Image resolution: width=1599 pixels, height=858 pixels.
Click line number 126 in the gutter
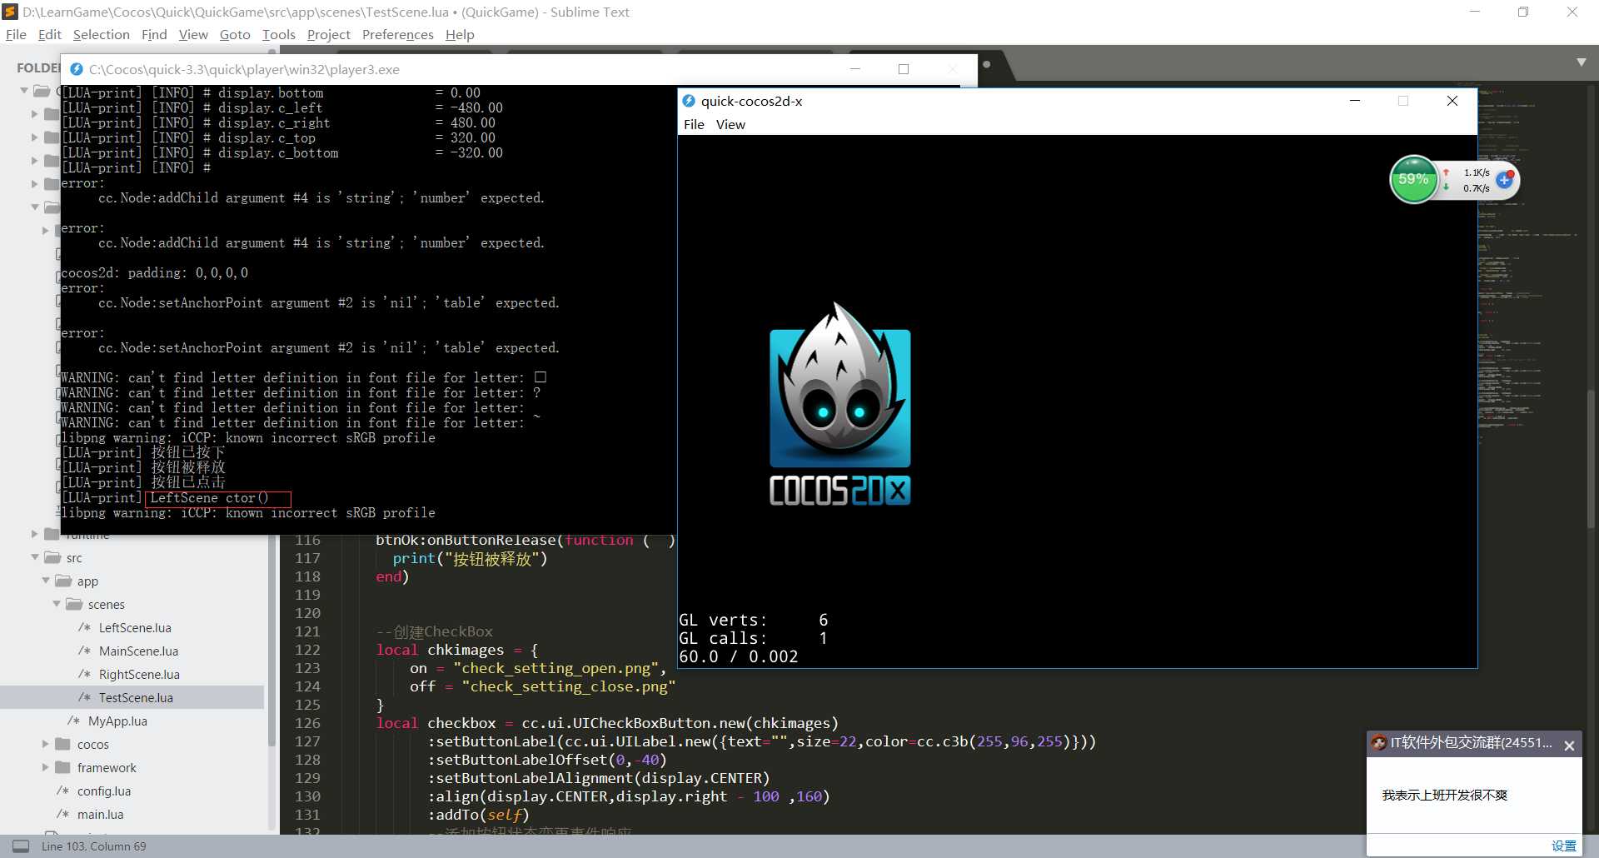307,723
